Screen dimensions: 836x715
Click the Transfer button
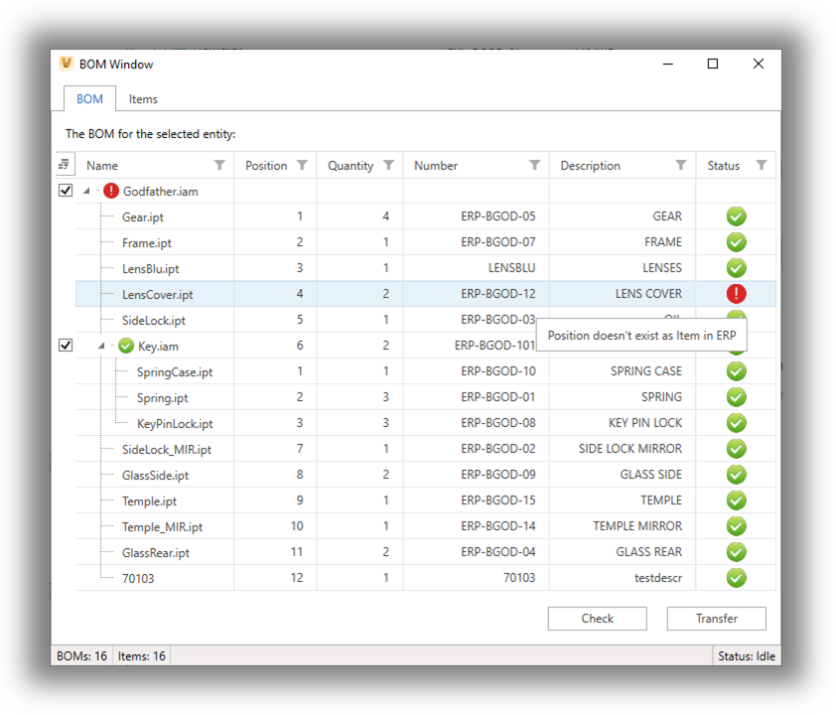pyautogui.click(x=716, y=618)
